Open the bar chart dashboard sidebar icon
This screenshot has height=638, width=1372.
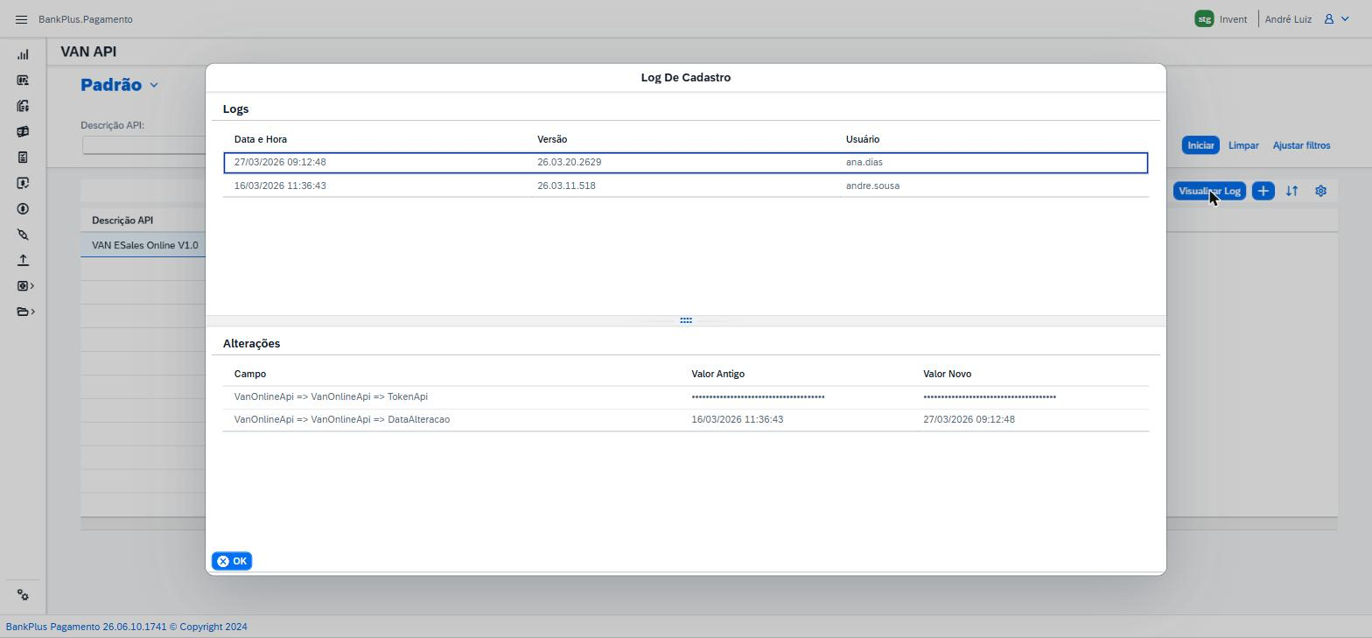pos(23,54)
